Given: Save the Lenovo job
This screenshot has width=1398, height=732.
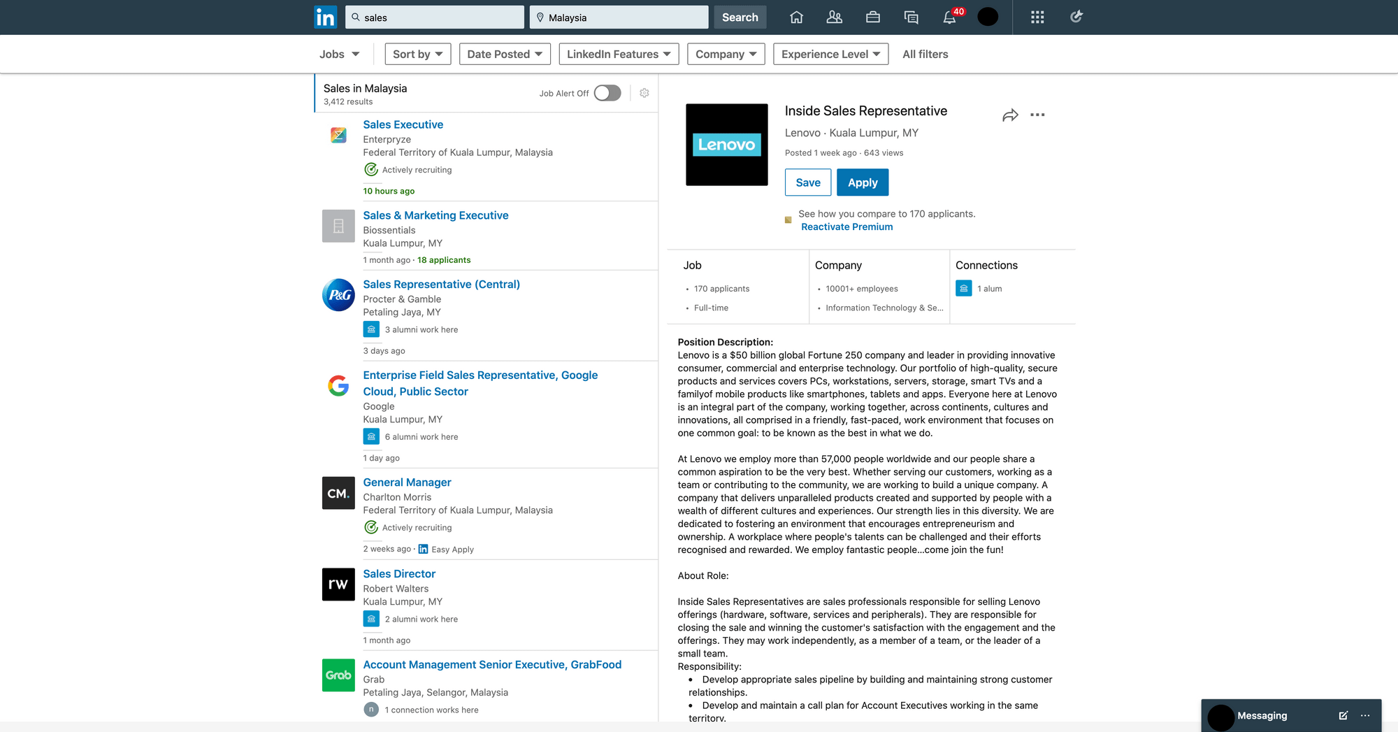Looking at the screenshot, I should point(808,182).
